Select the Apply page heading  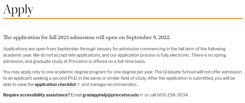pyautogui.click(x=18, y=9)
